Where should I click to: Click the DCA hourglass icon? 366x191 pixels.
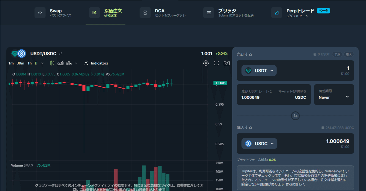tap(145, 12)
